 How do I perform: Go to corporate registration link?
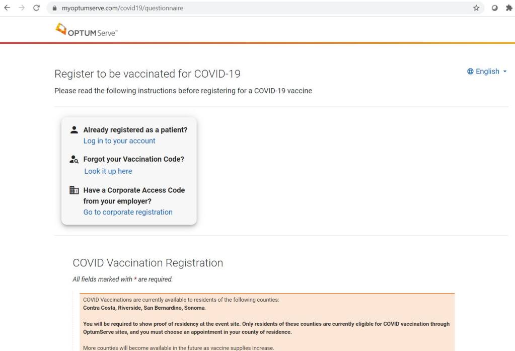pos(128,213)
